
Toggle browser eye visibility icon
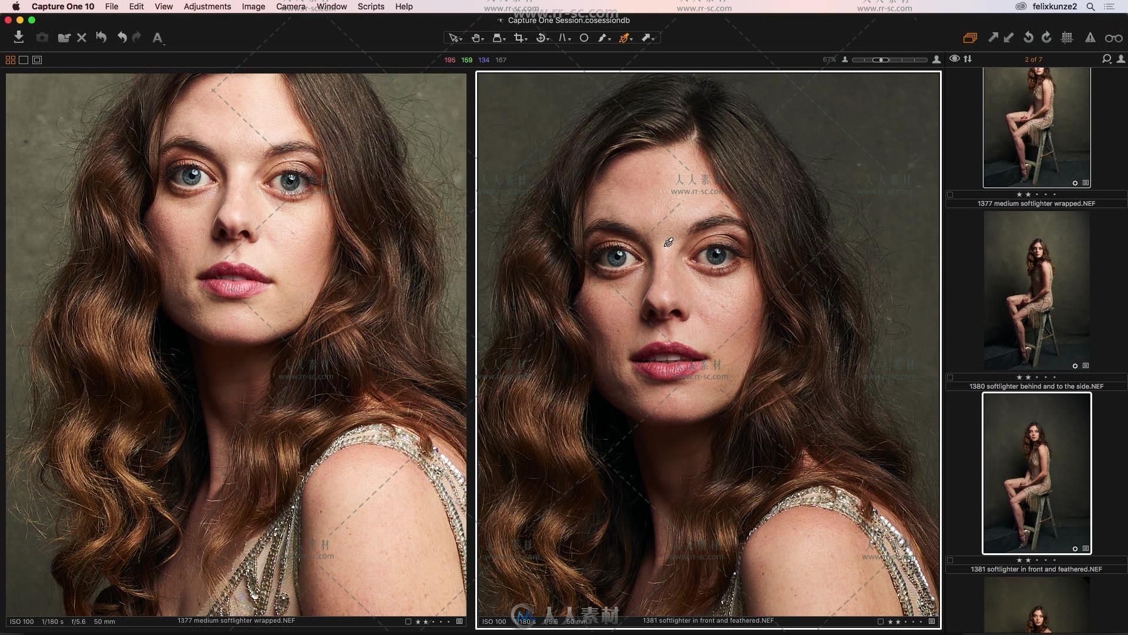click(x=955, y=59)
